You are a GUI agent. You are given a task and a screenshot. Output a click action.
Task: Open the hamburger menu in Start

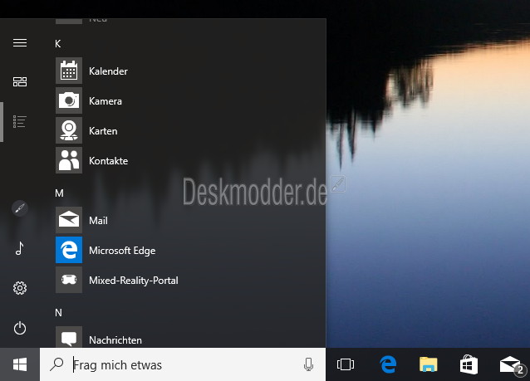pos(20,43)
